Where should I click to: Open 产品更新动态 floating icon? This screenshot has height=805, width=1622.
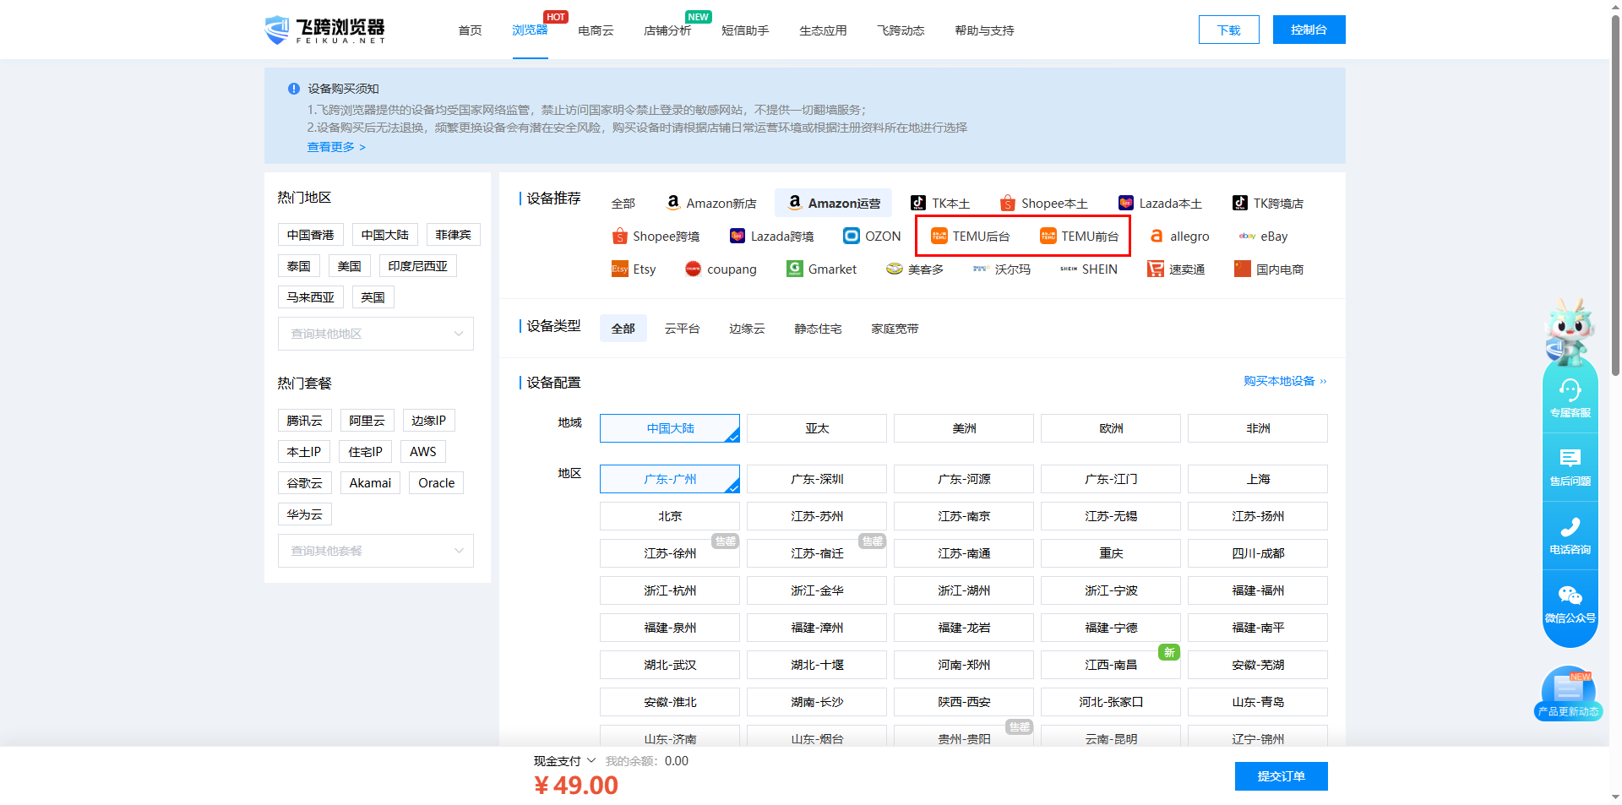(1568, 693)
